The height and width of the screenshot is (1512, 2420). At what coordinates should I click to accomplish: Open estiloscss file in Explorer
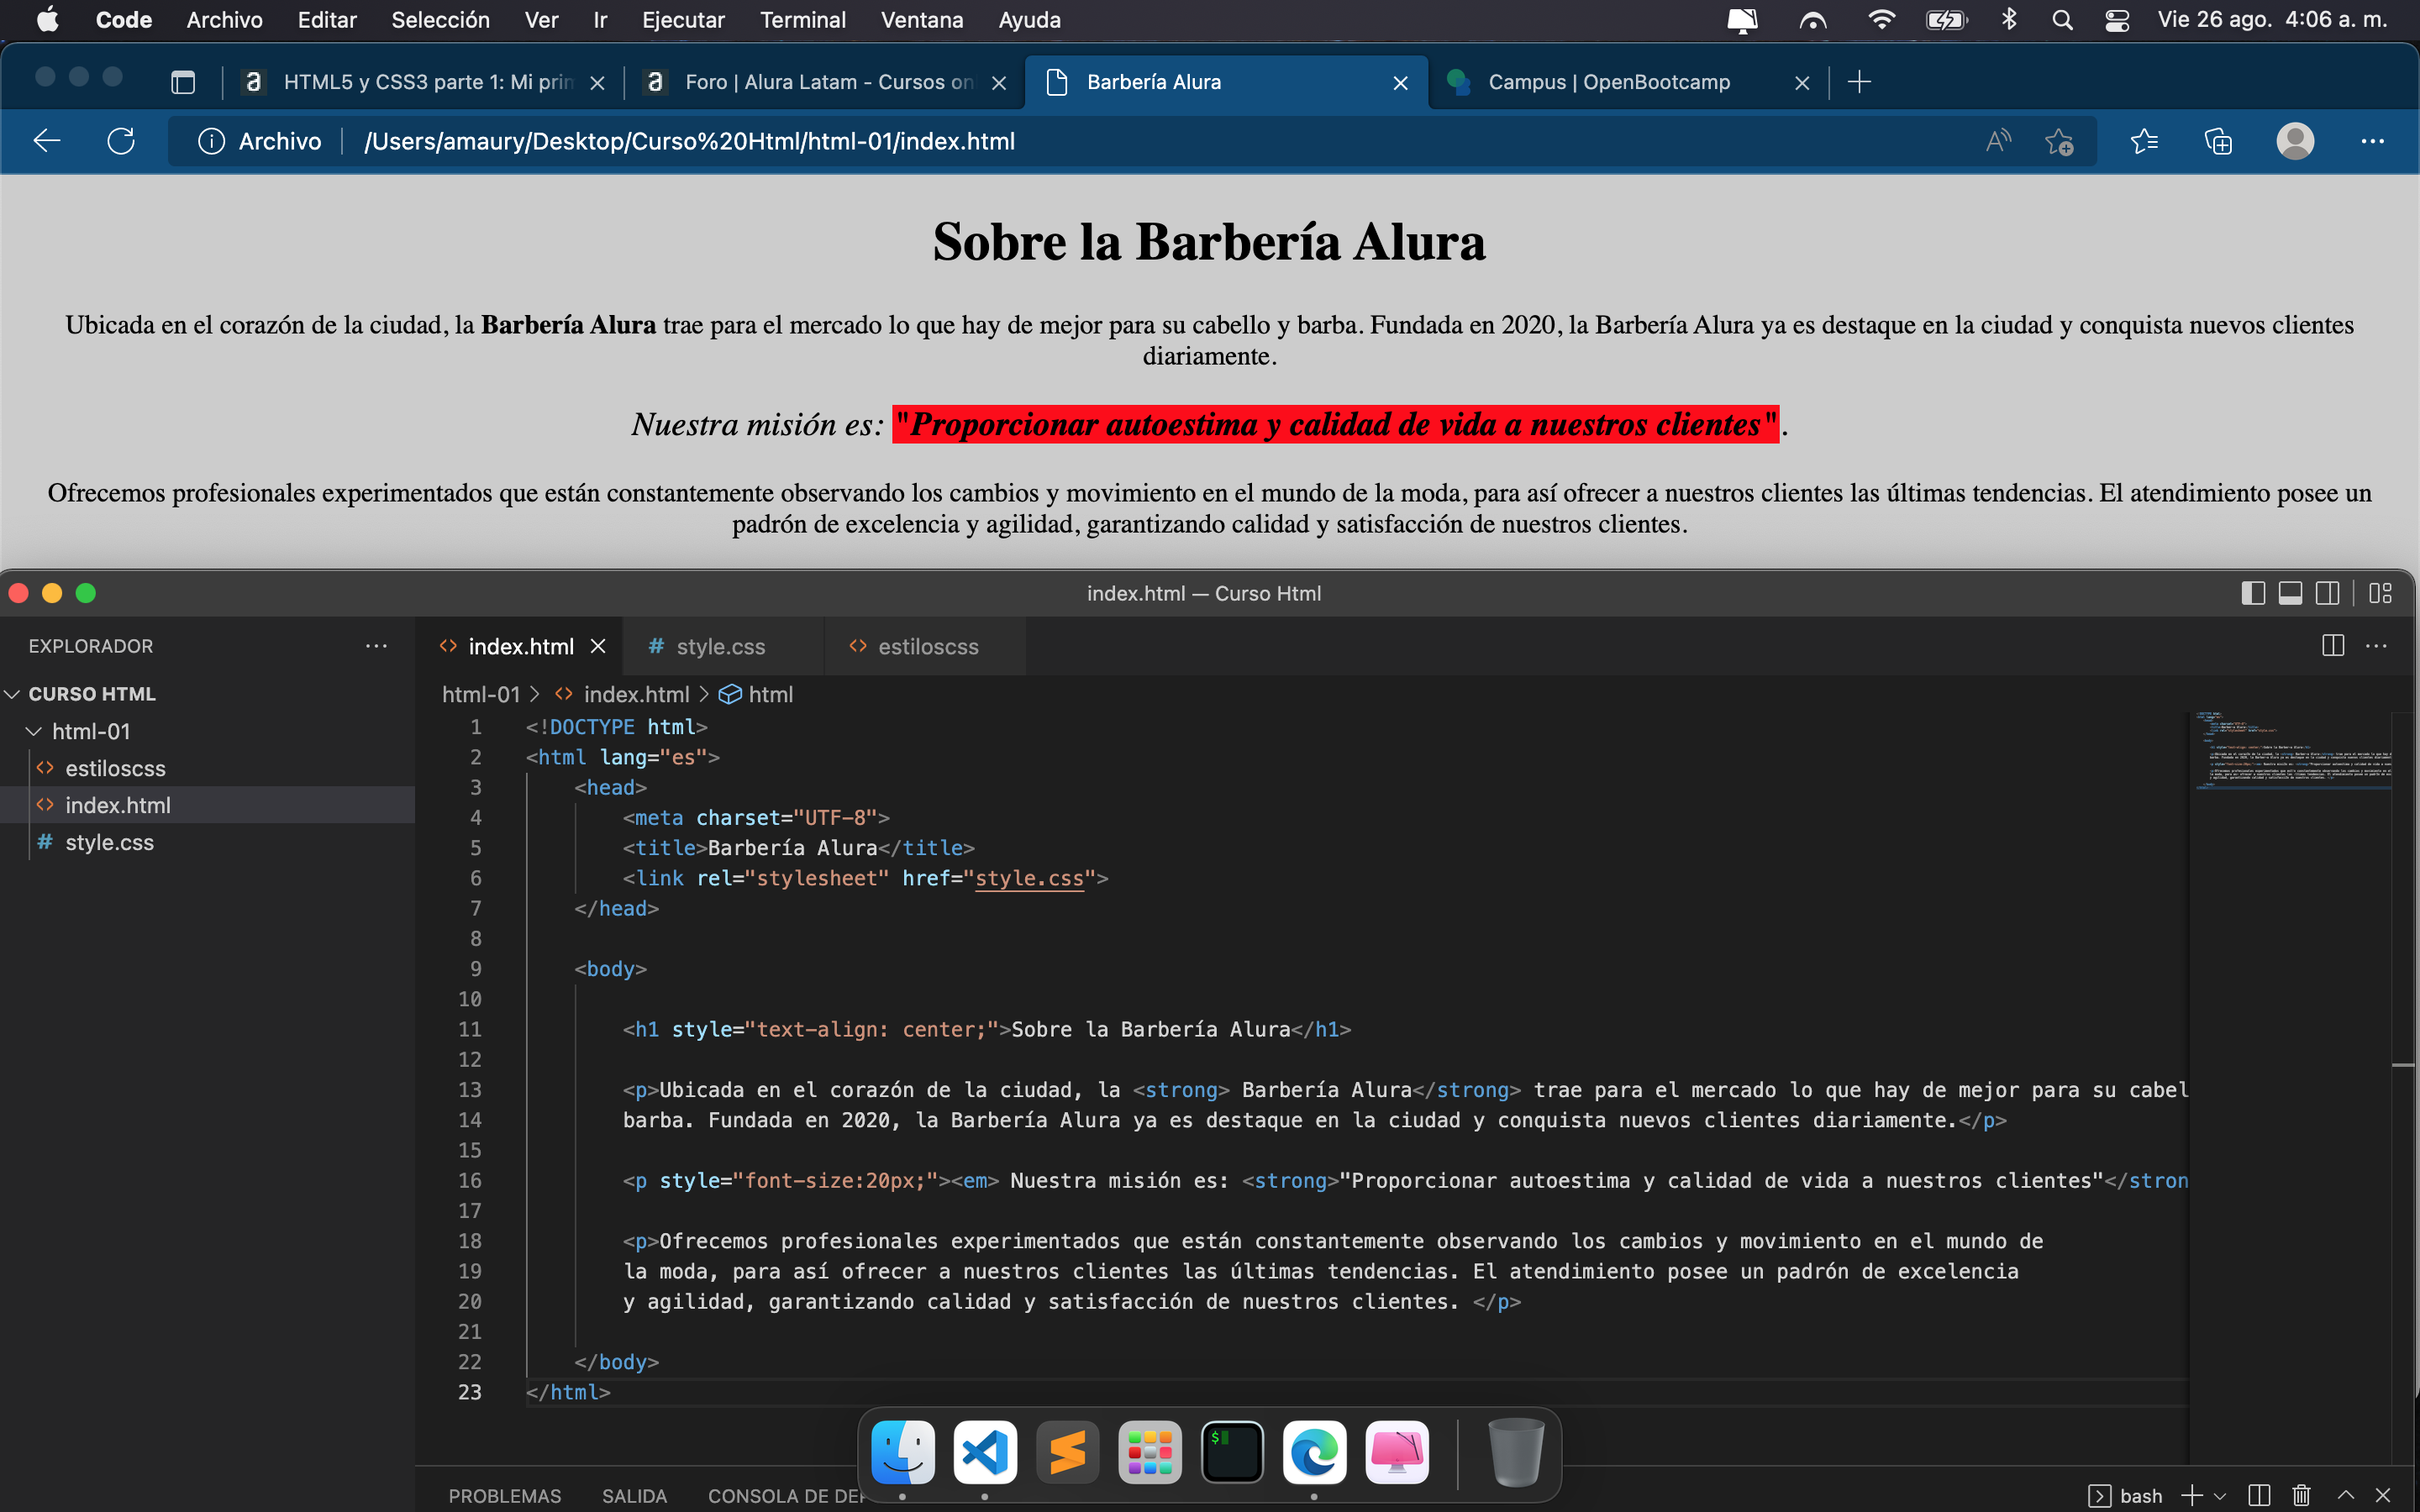115,768
